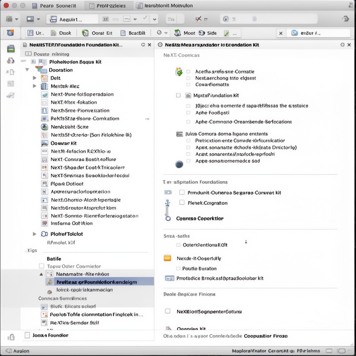Viewport: 356px width, 356px height.
Task: Check the Nextaerchong tnto elgsest box
Action: [x=188, y=78]
